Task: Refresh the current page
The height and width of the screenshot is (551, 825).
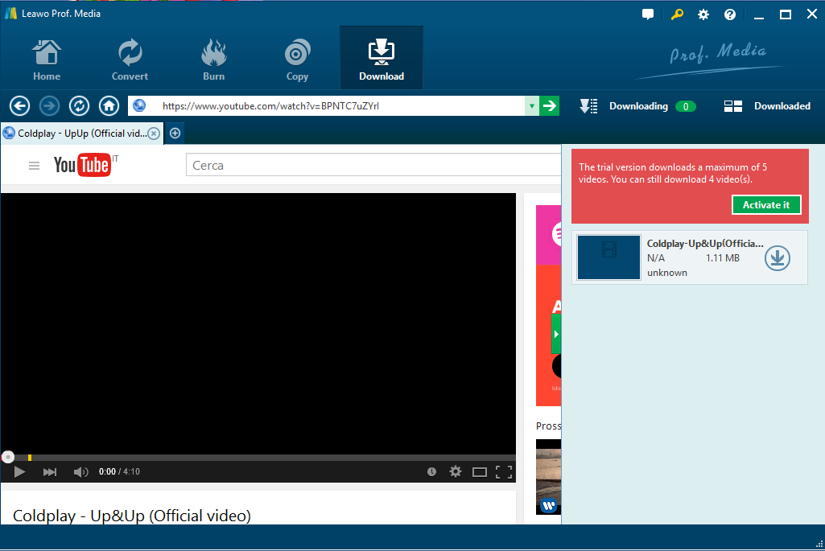Action: pyautogui.click(x=79, y=106)
